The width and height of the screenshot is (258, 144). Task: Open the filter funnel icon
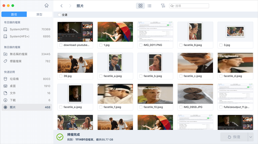pos(163,6)
